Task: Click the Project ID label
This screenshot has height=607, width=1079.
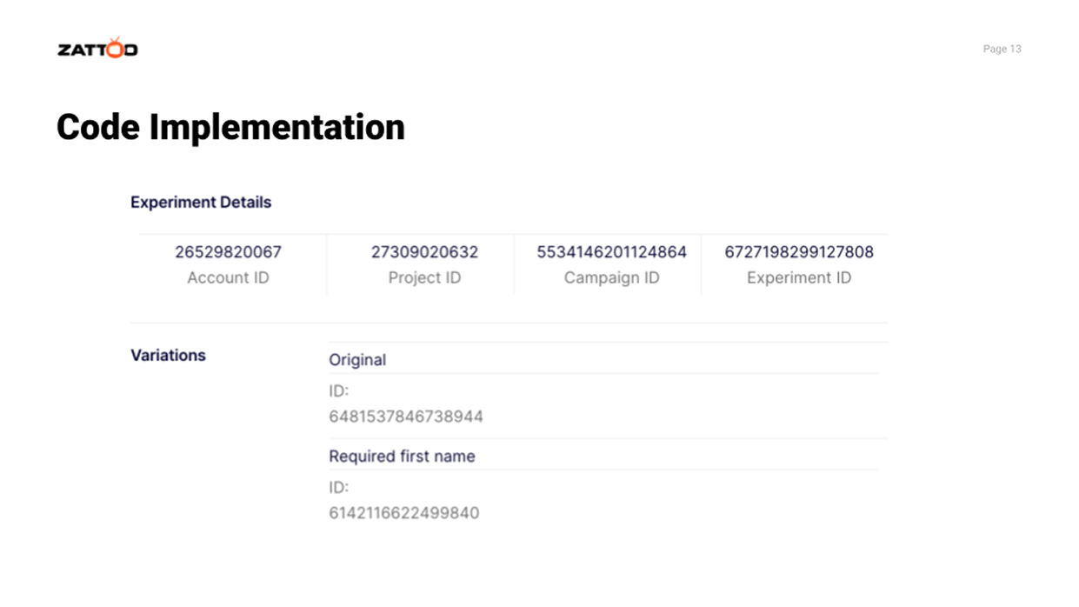Action: (x=424, y=278)
